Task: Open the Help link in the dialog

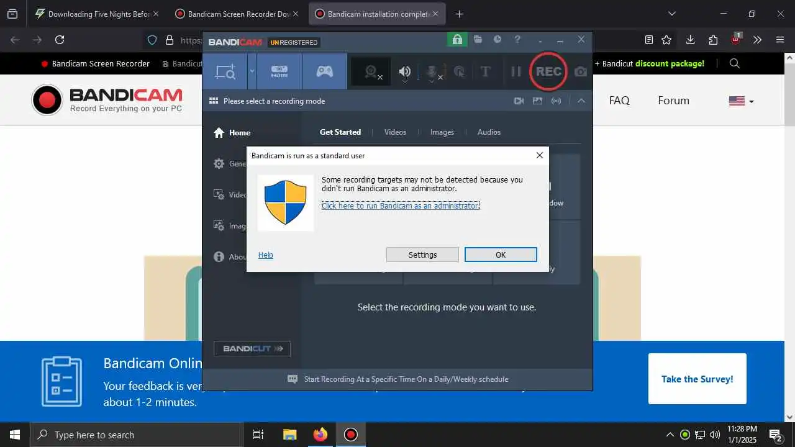Action: tap(266, 255)
